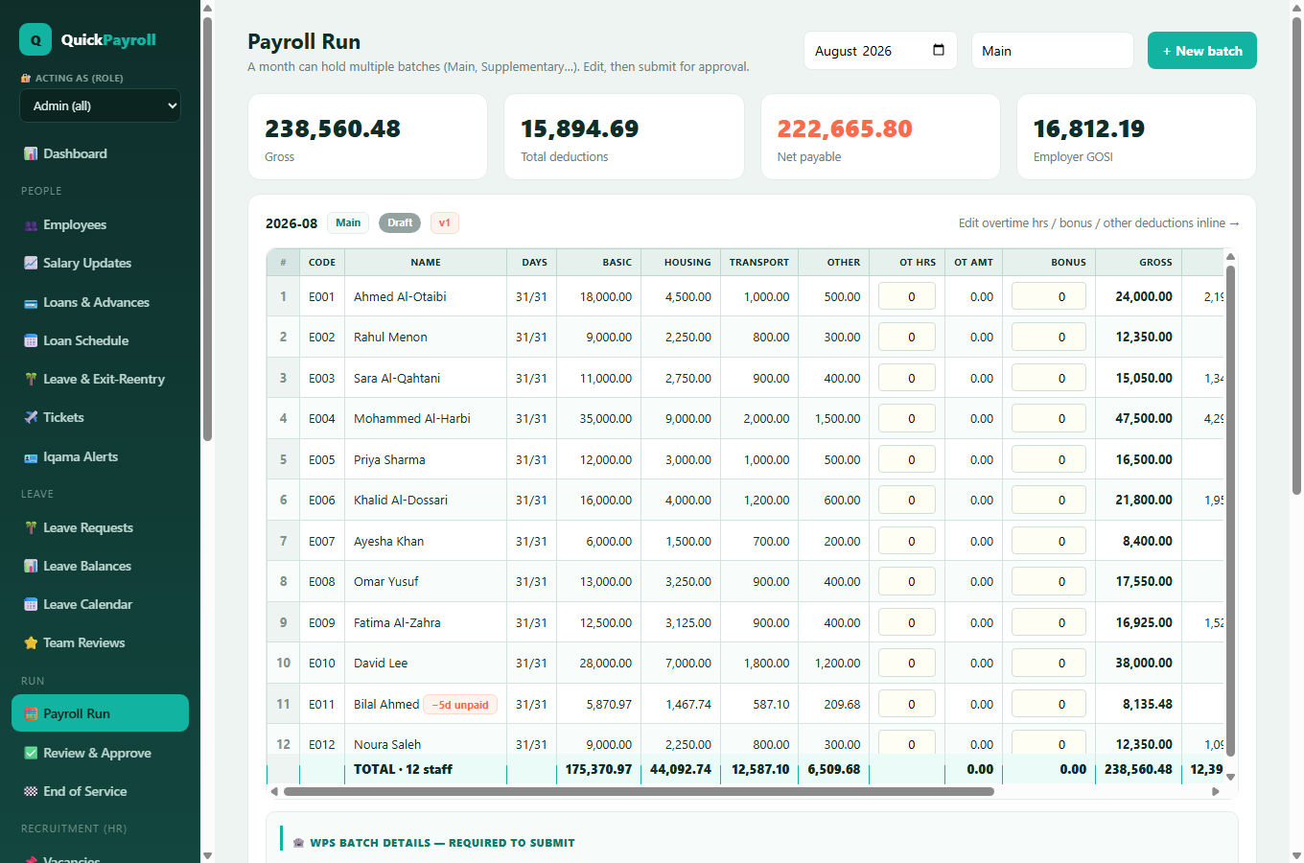Open the date picker calendar icon
Viewport: 1304px width, 863px height.
(x=939, y=50)
